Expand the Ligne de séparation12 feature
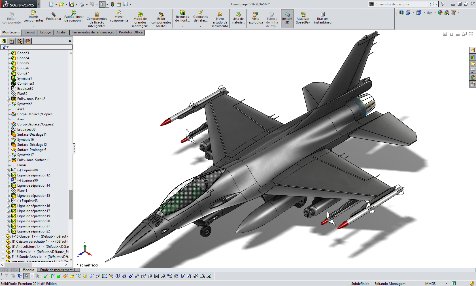The height and width of the screenshot is (286, 476). pos(8,176)
